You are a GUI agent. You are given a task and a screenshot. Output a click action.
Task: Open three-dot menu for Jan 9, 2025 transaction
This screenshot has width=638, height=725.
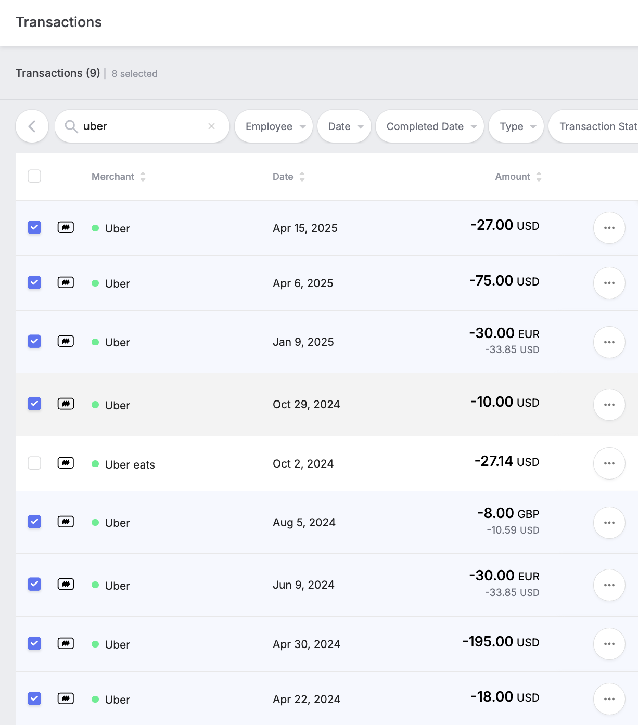pos(609,342)
